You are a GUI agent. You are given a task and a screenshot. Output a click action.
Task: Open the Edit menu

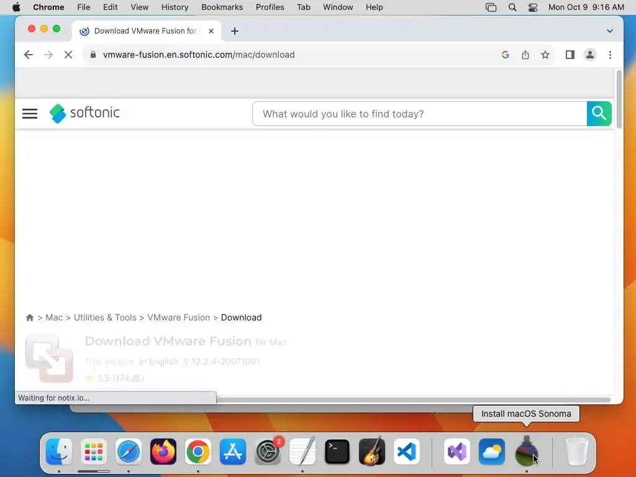pos(111,7)
